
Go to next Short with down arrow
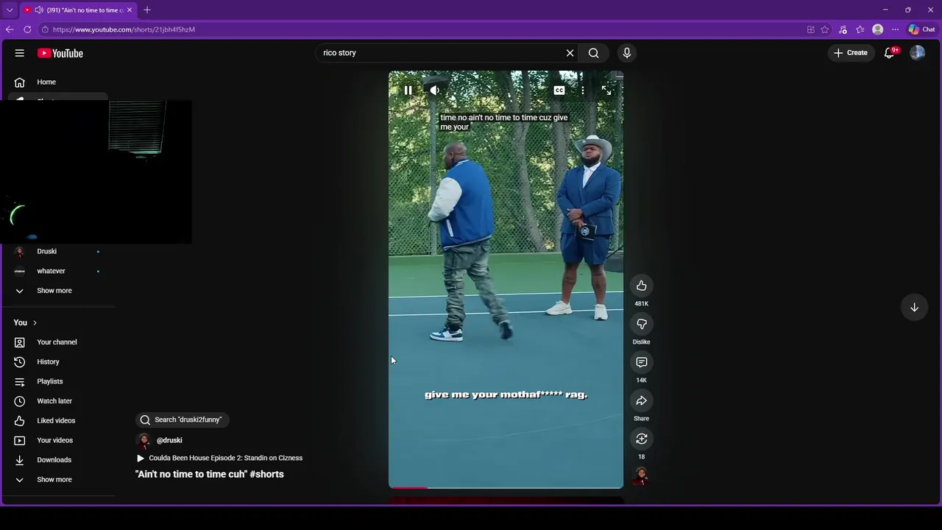(x=914, y=307)
